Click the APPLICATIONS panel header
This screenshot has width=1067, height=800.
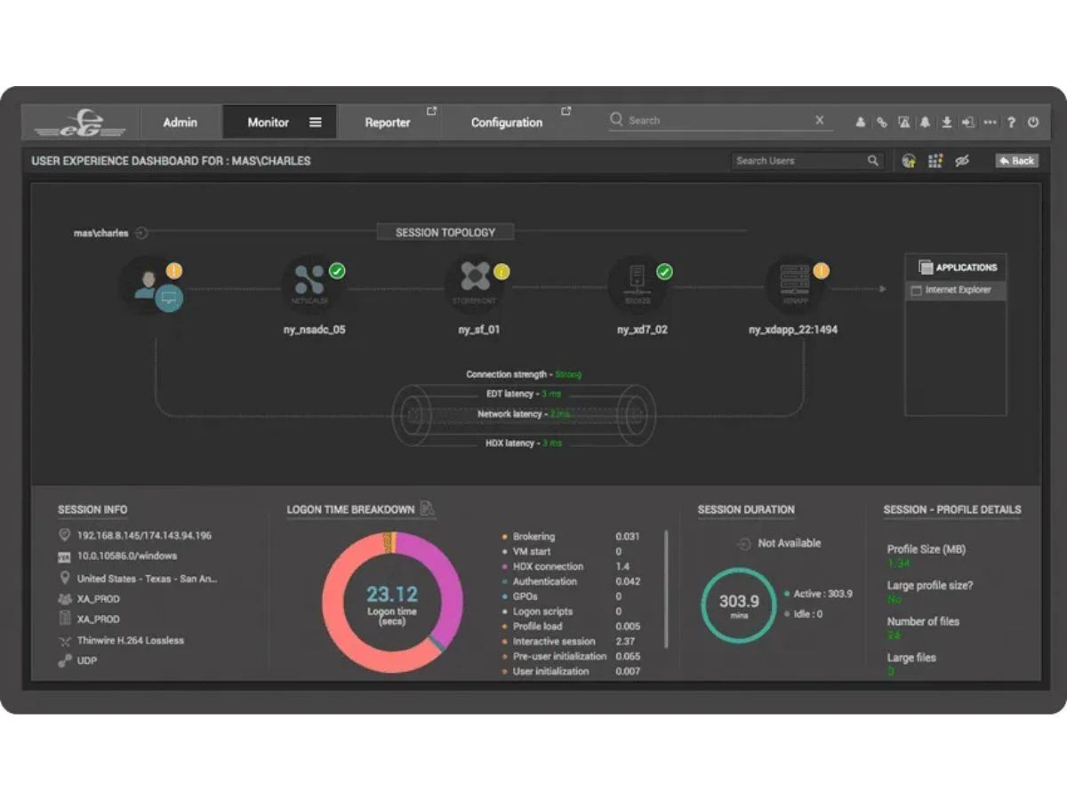point(956,267)
